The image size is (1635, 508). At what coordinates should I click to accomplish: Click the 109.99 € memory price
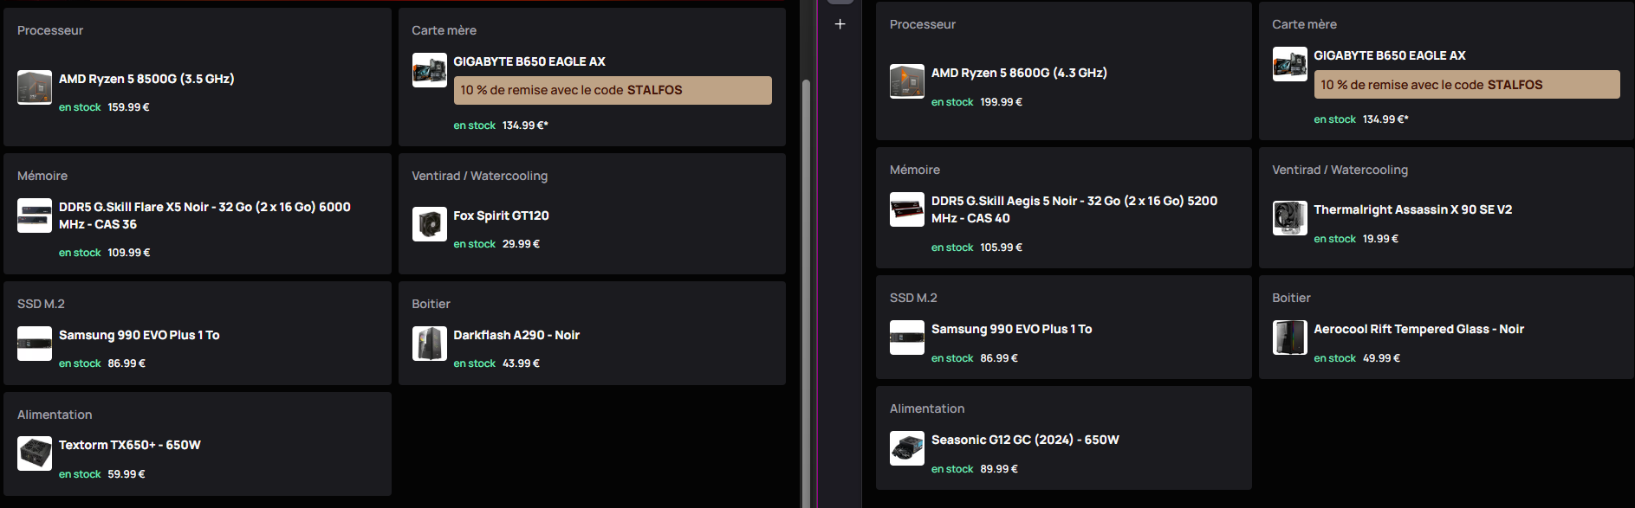coord(129,253)
